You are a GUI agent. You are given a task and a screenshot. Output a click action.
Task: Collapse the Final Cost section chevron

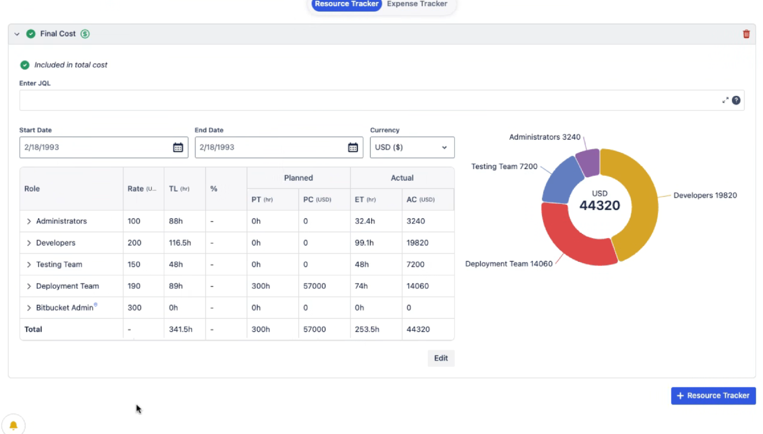click(x=17, y=34)
